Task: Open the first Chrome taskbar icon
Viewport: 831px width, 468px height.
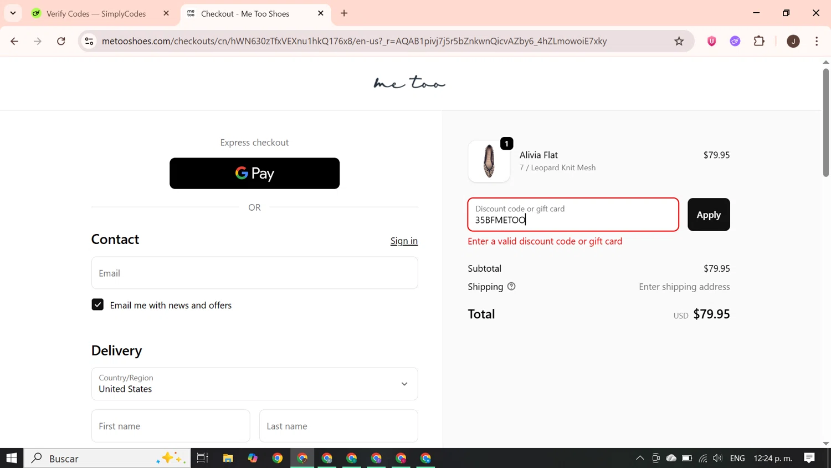Action: [x=278, y=458]
